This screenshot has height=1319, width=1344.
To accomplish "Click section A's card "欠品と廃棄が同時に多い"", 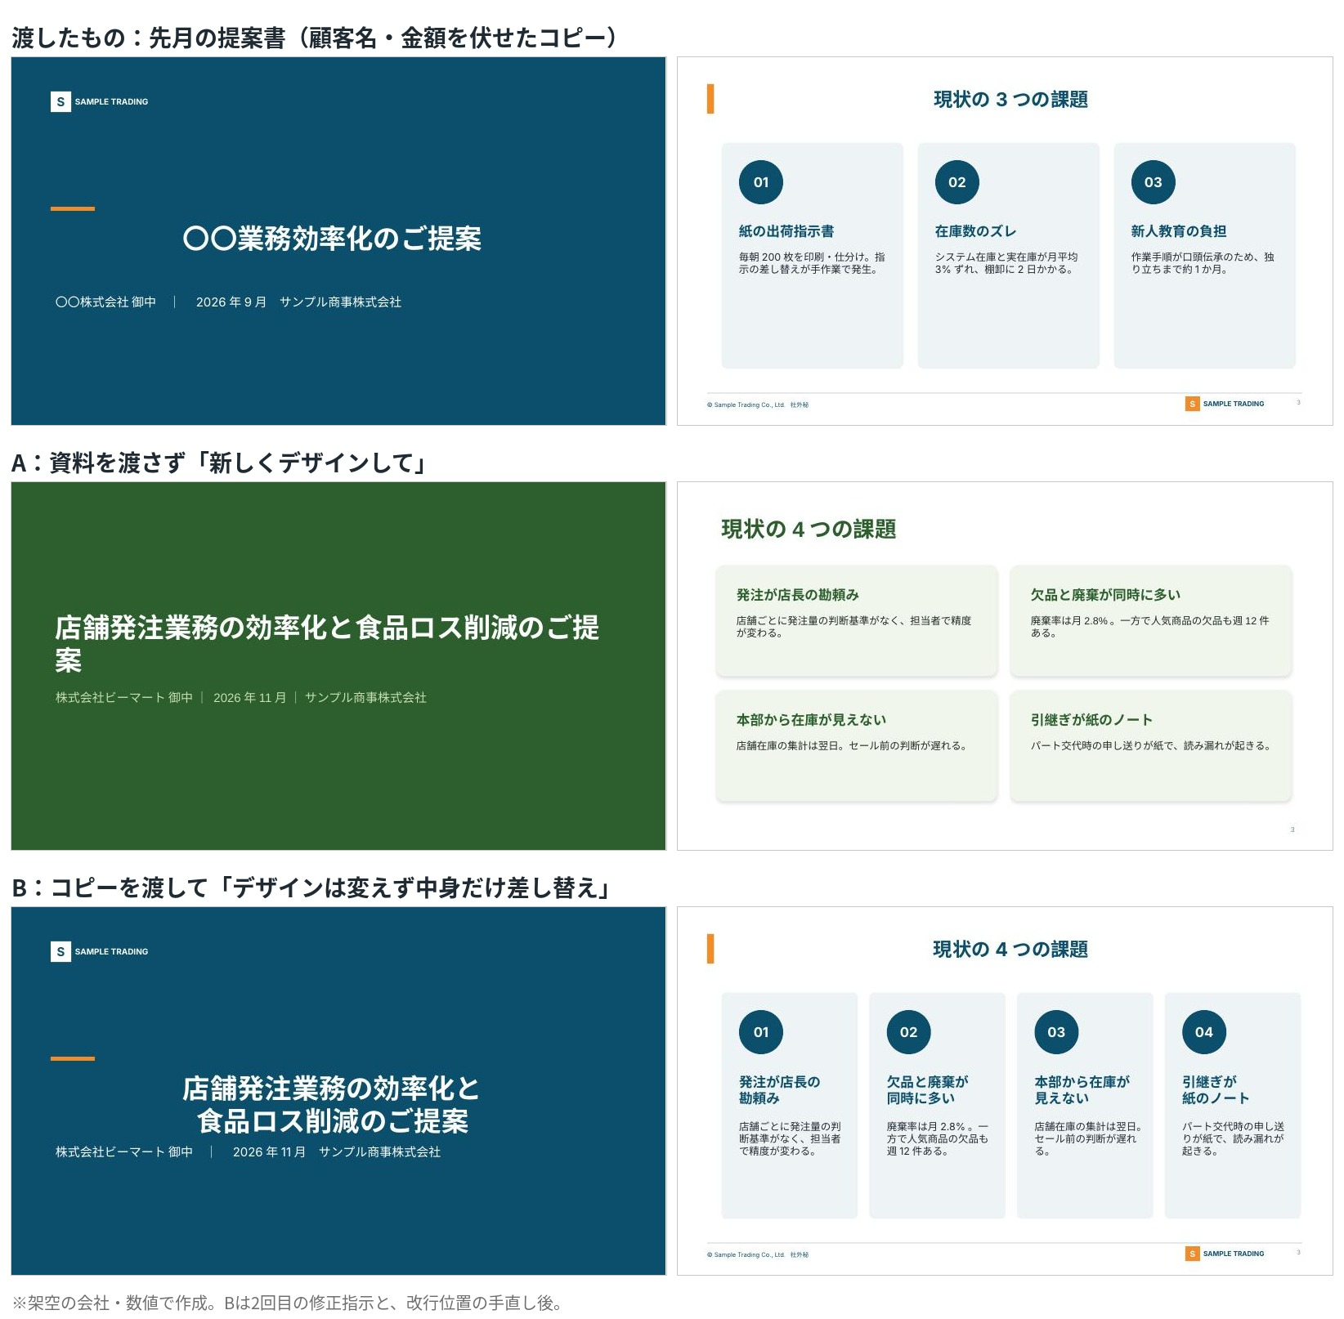I will [x=1151, y=621].
